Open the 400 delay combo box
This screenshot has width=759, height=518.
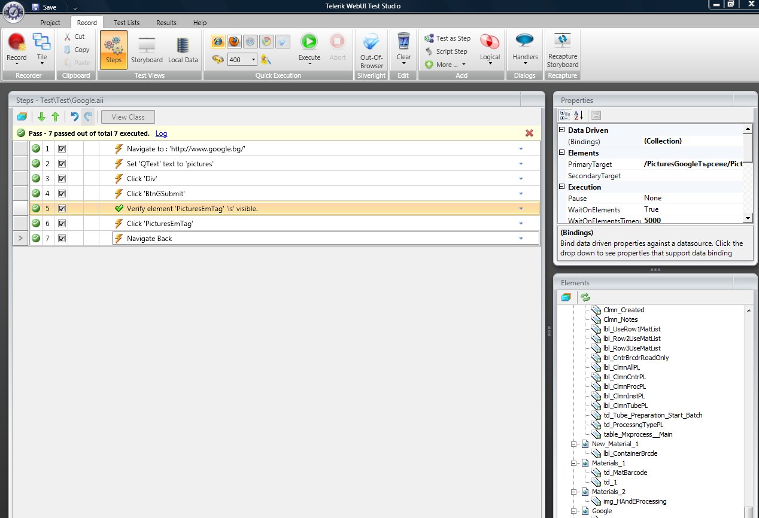pos(242,59)
